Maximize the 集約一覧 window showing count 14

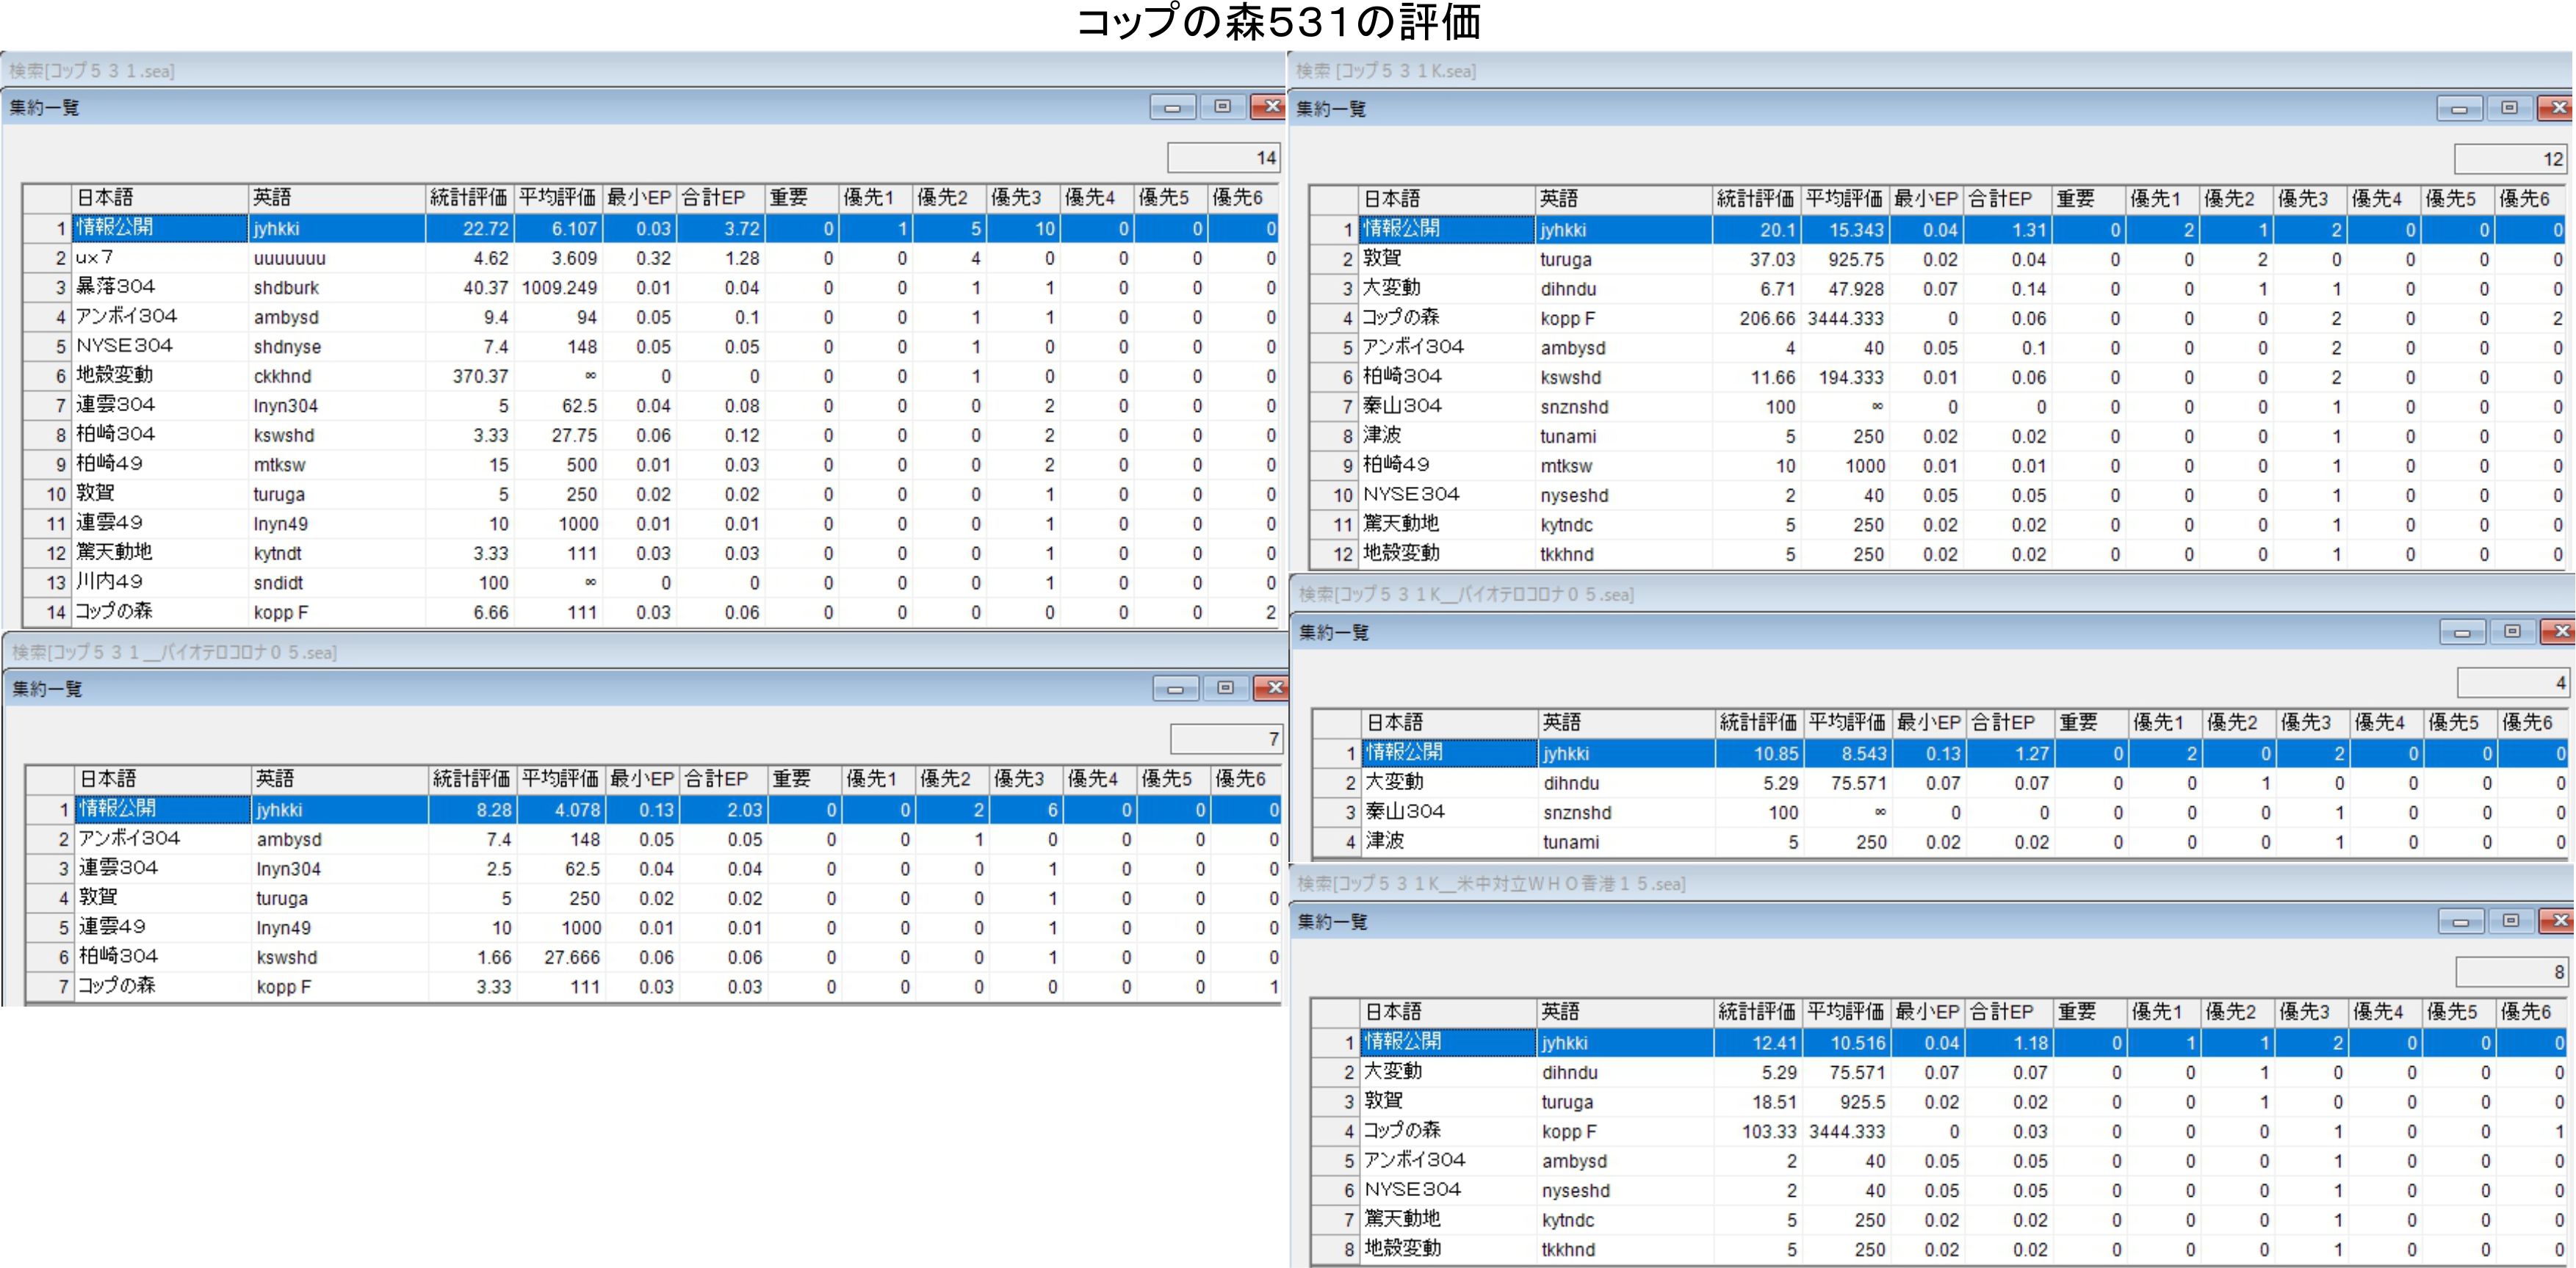point(1222,107)
